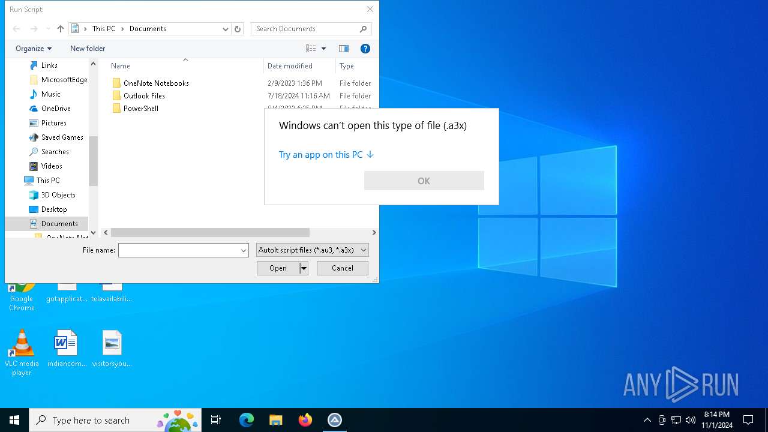Select the PowerShell folder
The width and height of the screenshot is (768, 432).
[x=141, y=109]
